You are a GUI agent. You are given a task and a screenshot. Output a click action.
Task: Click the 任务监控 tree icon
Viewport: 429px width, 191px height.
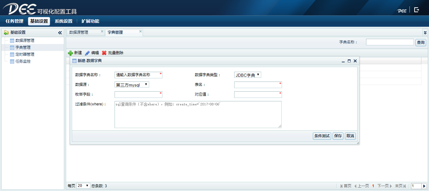[x=12, y=61]
